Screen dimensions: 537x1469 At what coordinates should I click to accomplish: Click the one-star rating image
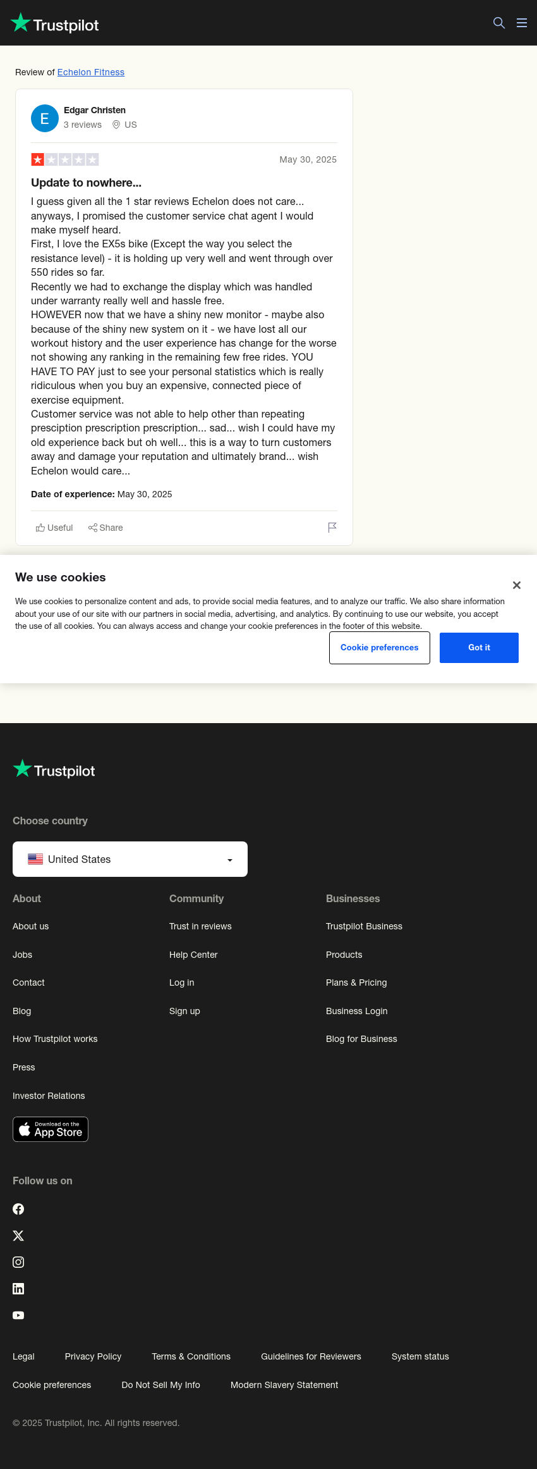pyautogui.click(x=65, y=159)
